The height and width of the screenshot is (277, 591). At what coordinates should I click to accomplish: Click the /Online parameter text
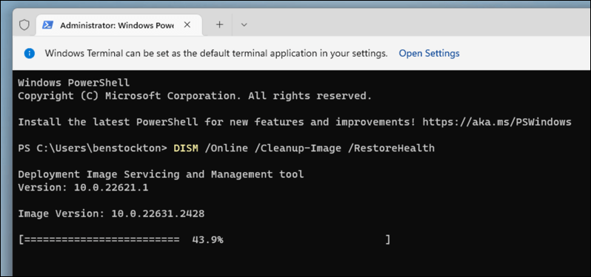click(226, 148)
